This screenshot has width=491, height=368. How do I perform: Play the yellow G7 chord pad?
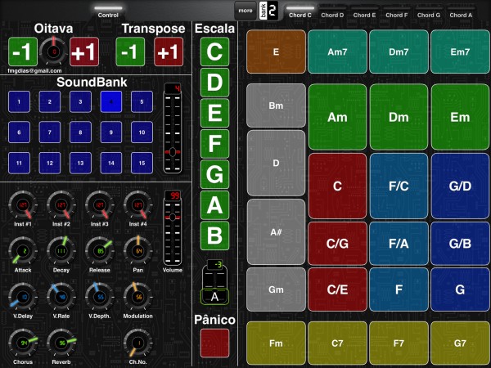pos(460,343)
